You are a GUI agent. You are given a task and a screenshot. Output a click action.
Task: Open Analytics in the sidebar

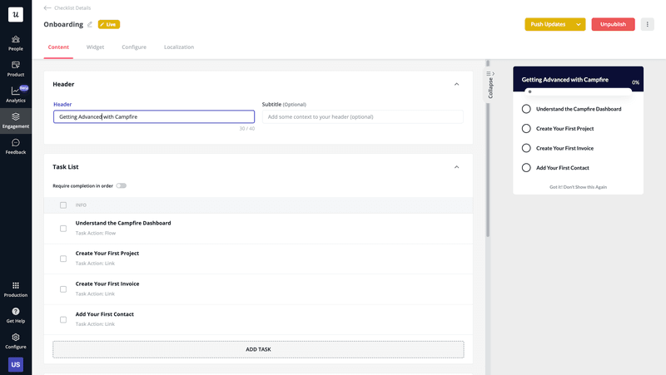(16, 95)
